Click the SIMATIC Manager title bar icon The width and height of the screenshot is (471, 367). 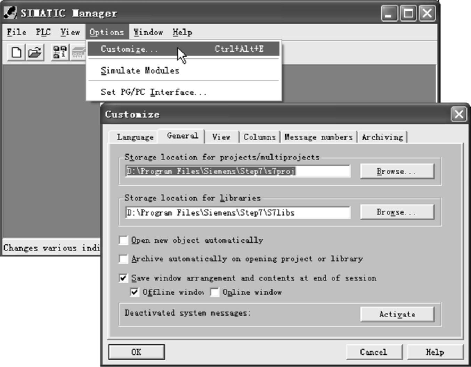click(x=10, y=13)
